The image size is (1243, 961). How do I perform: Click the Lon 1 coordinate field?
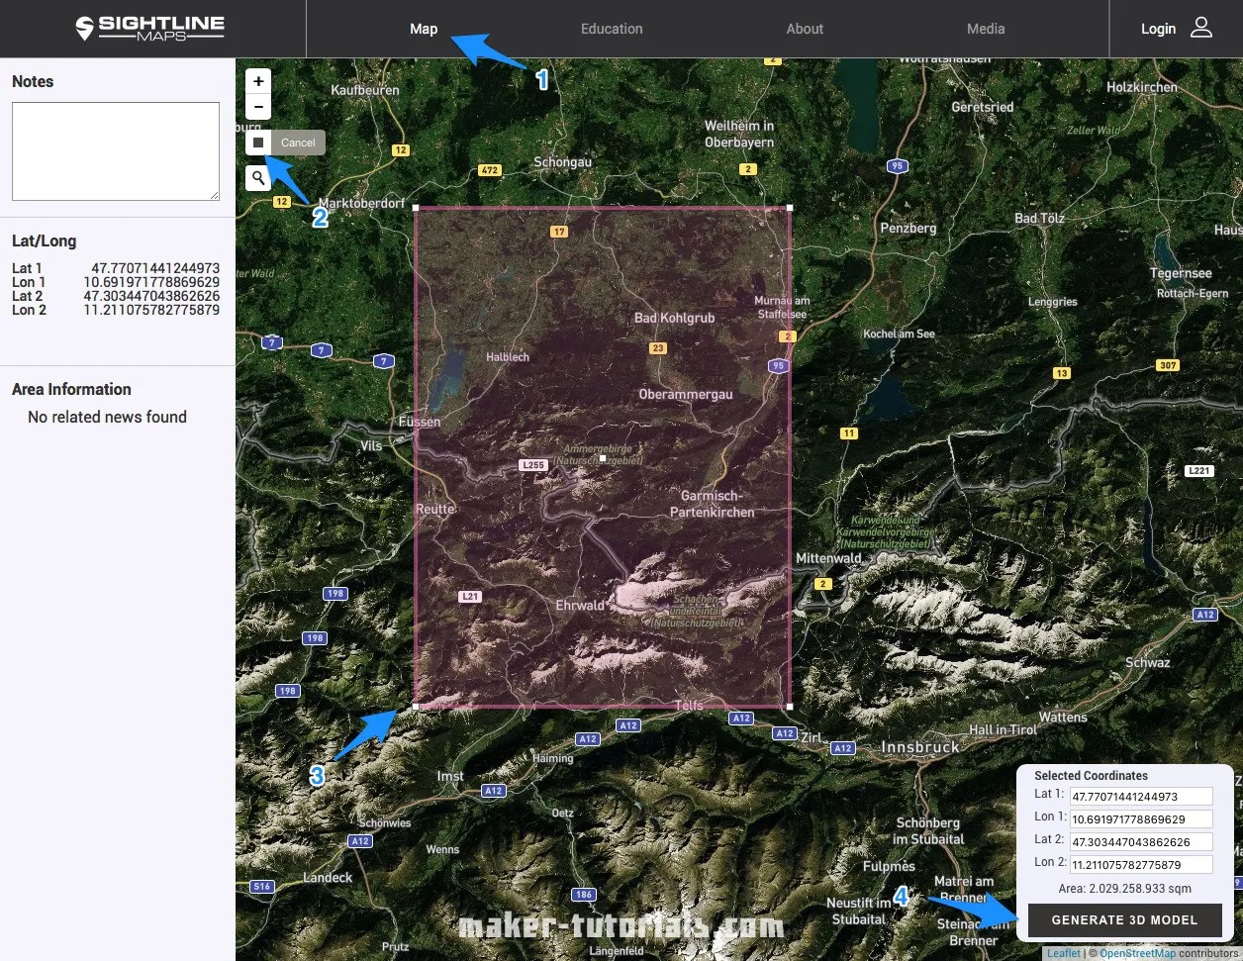point(1139,818)
